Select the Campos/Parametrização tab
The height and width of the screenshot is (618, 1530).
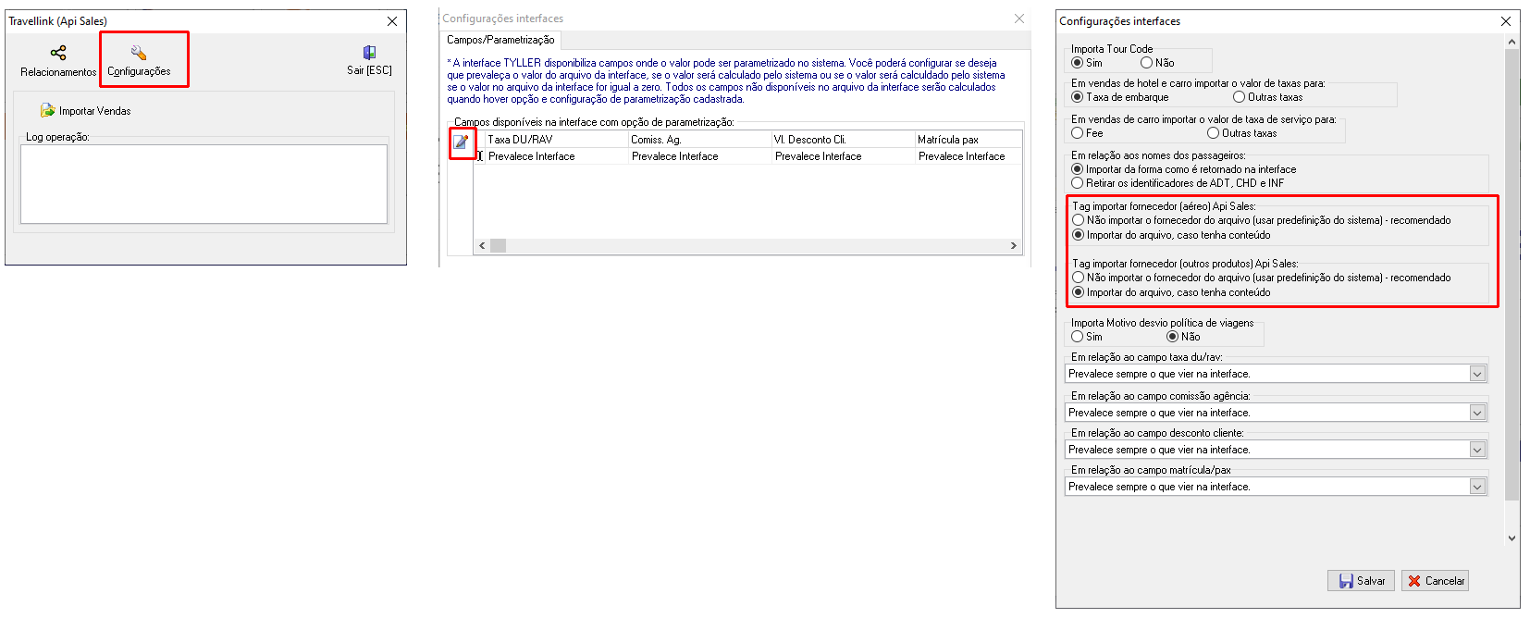[500, 40]
